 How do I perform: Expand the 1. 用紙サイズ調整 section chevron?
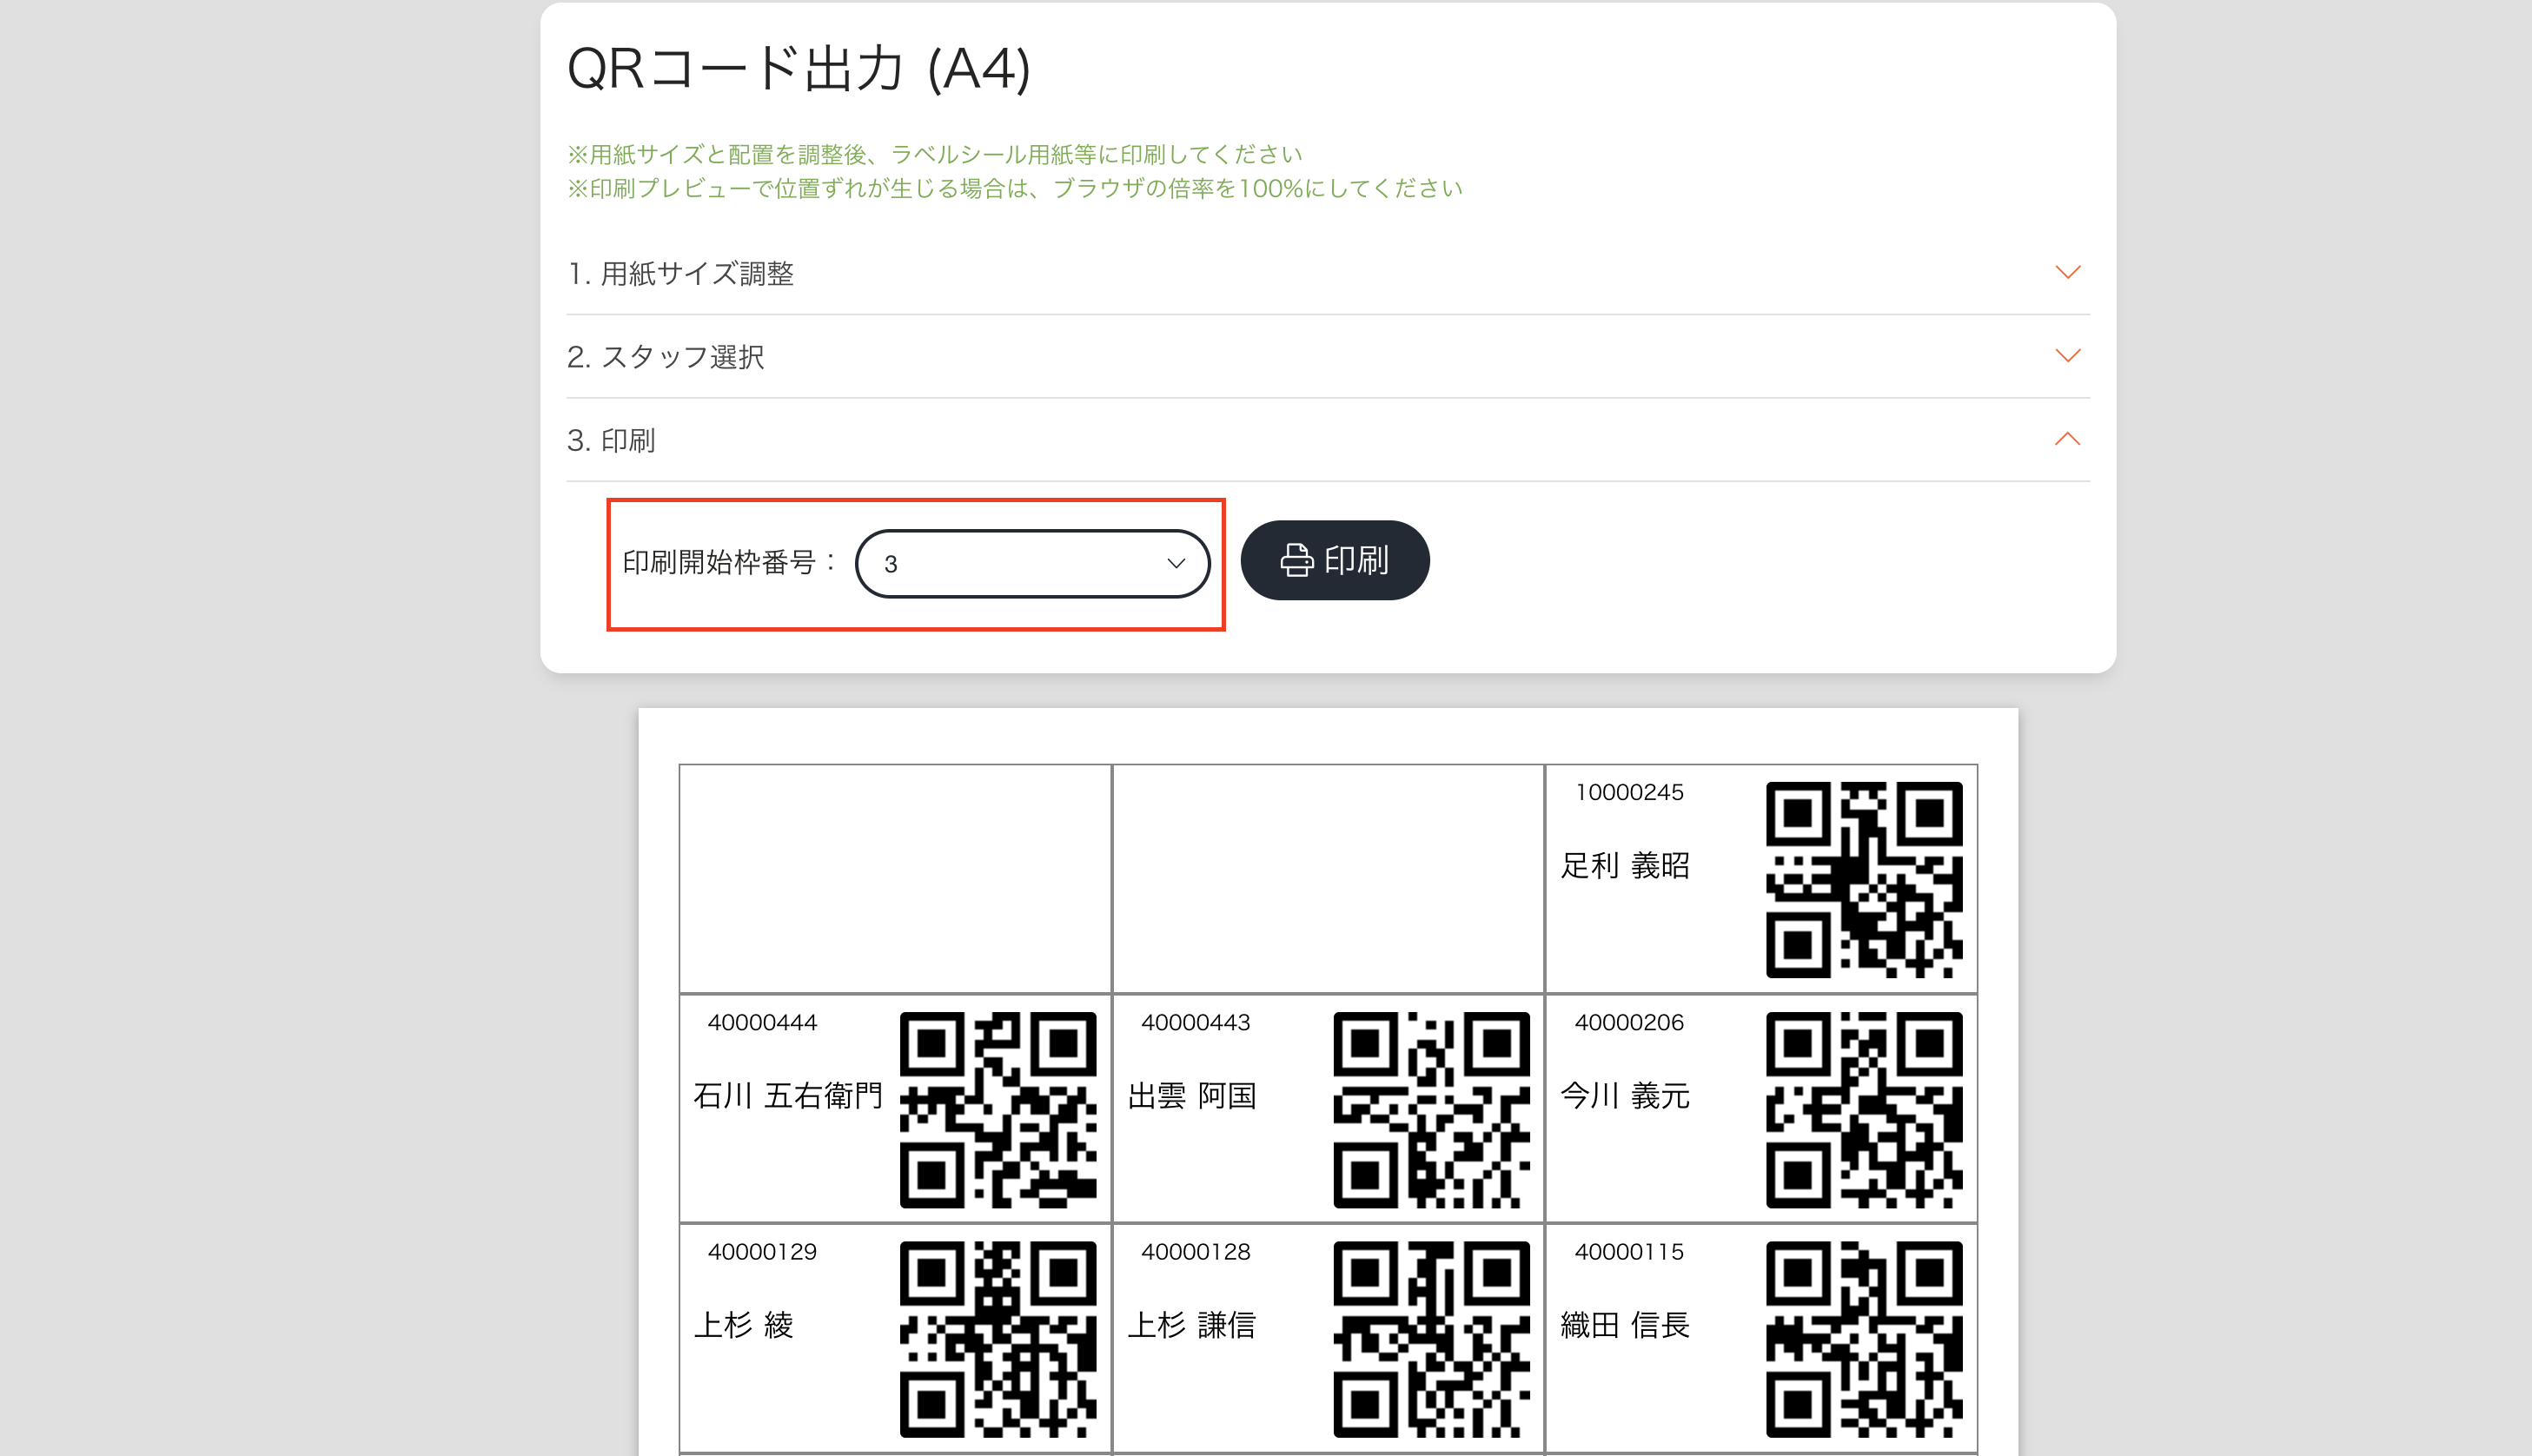[x=2067, y=273]
